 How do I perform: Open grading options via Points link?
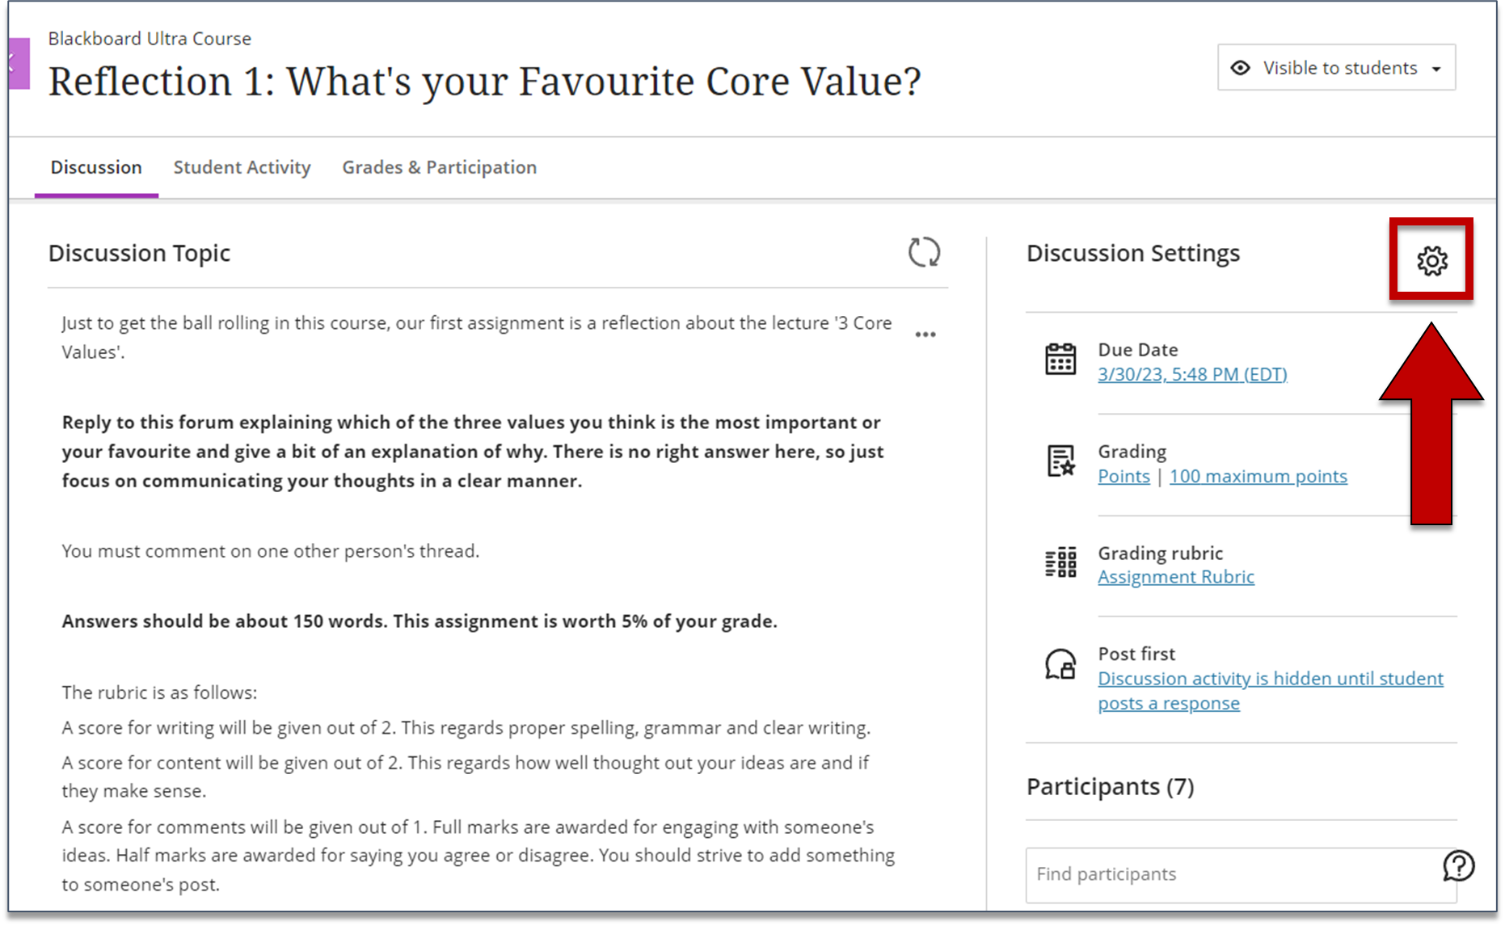1123,476
